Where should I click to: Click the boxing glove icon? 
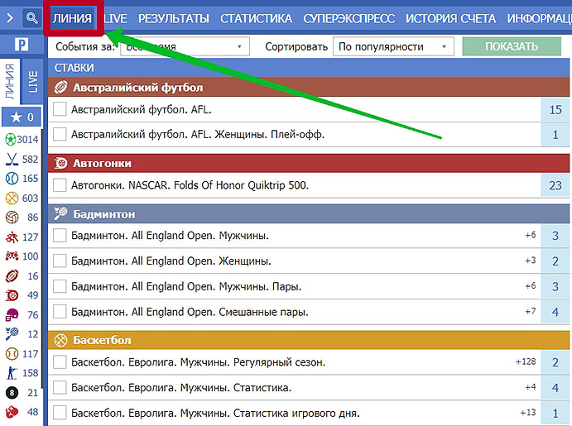coord(11,412)
